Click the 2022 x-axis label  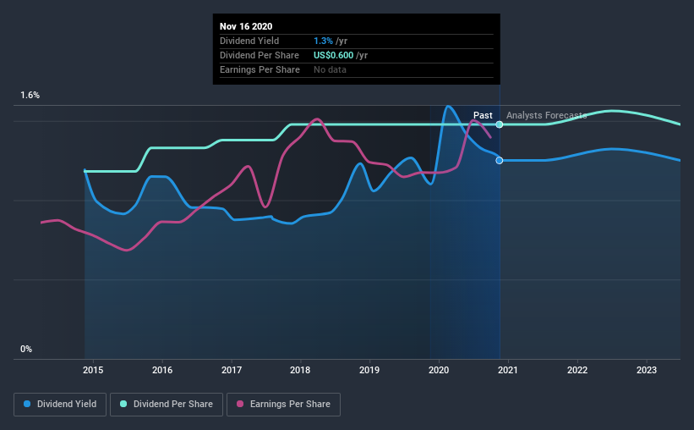point(577,370)
